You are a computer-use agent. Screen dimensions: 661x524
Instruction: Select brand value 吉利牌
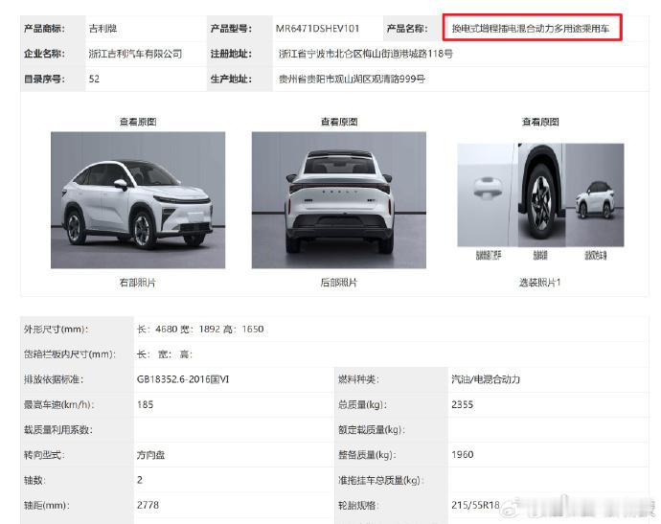click(103, 29)
